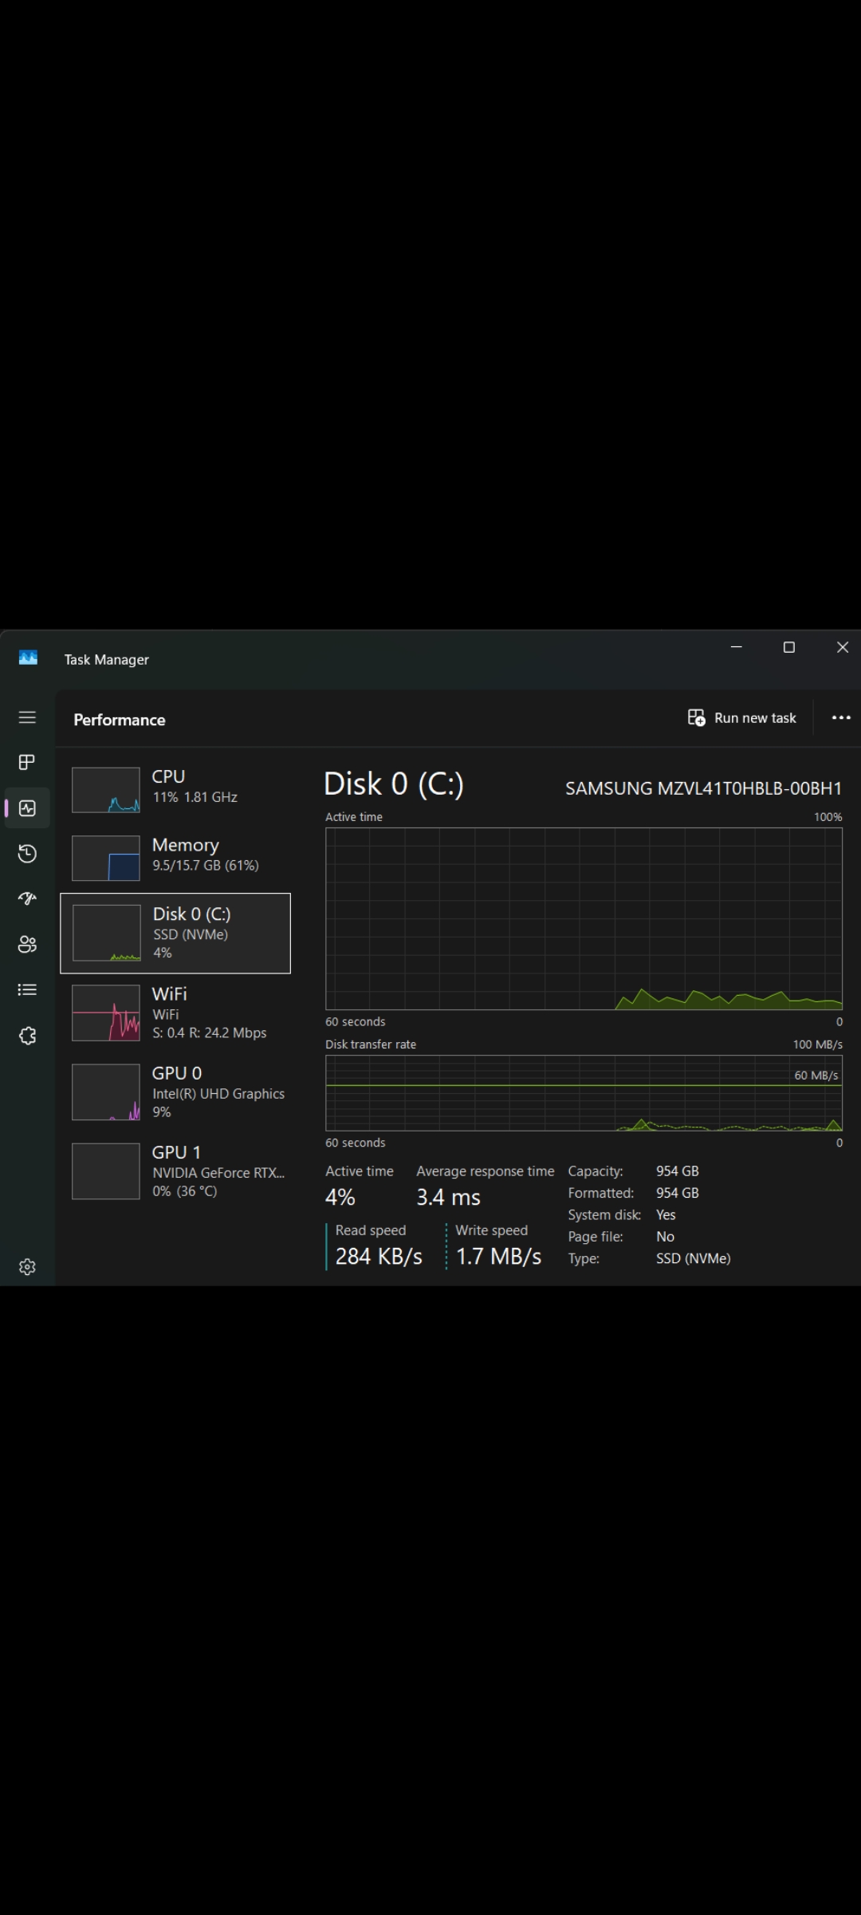Minimize the Task Manager window
The height and width of the screenshot is (1915, 861).
coord(737,647)
